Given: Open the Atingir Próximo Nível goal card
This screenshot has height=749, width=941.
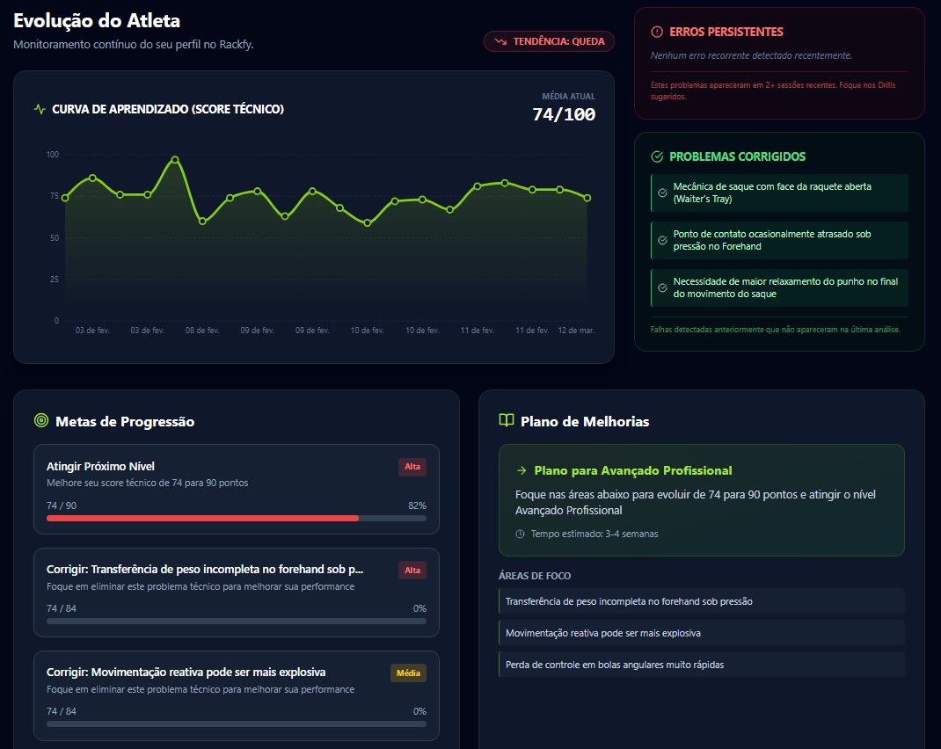Looking at the screenshot, I should coord(236,489).
